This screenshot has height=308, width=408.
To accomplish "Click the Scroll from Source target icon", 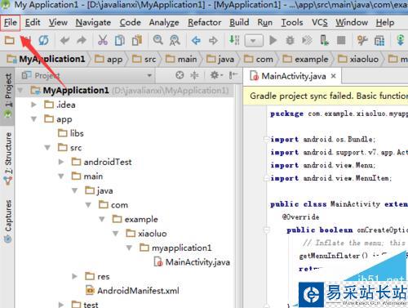I will pyautogui.click(x=180, y=75).
